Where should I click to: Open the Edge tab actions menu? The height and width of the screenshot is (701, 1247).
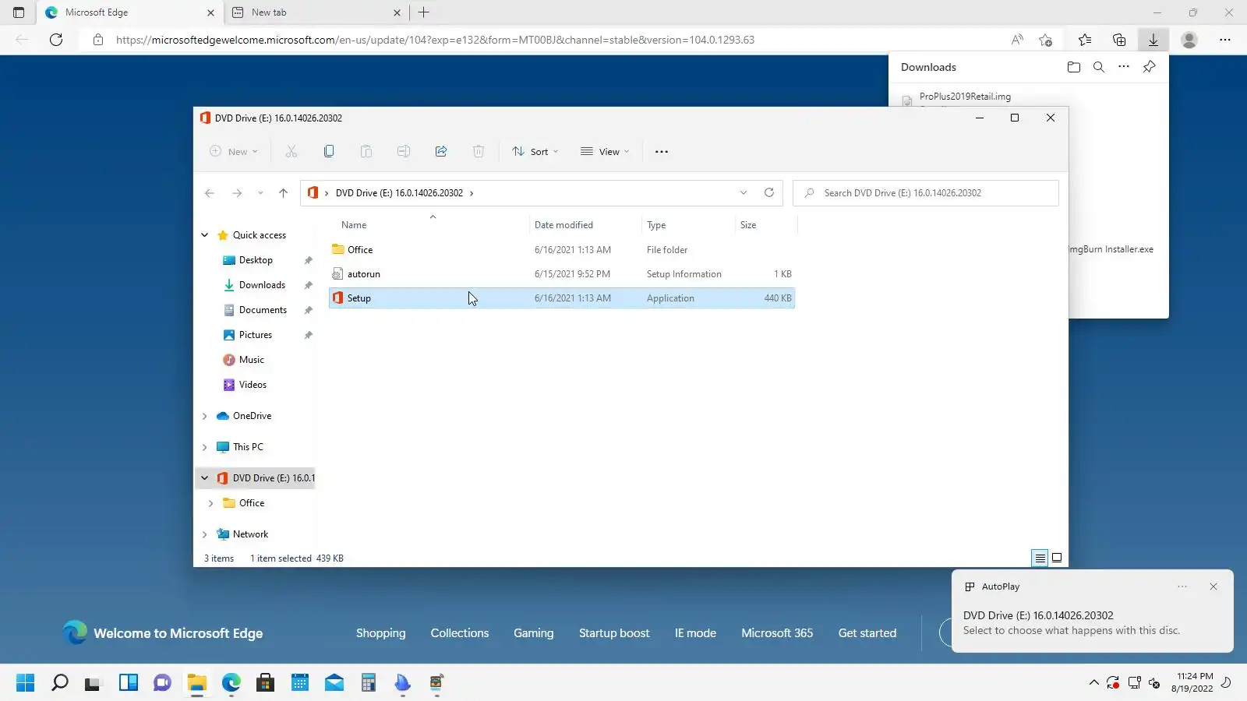click(x=19, y=12)
